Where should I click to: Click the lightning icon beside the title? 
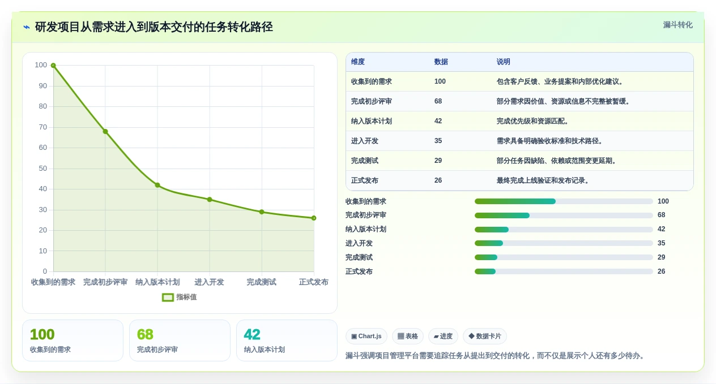27,27
